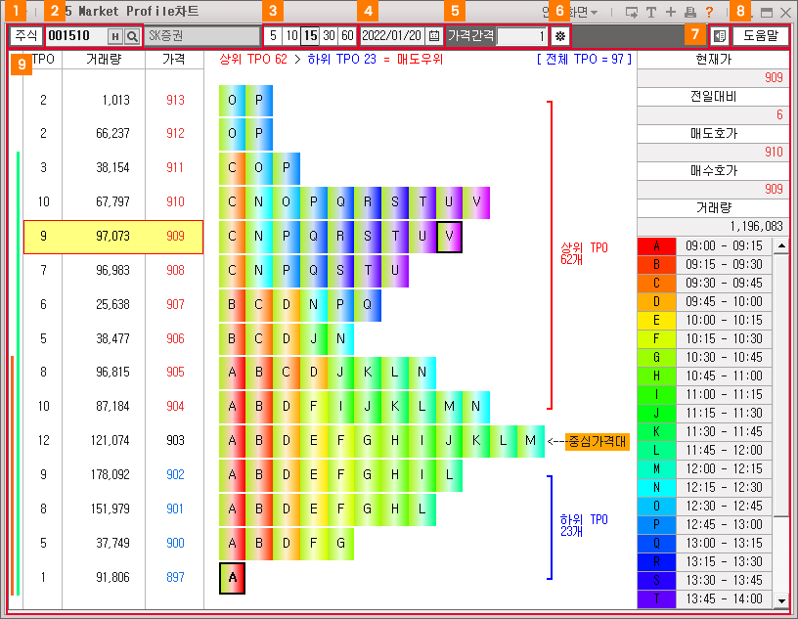This screenshot has height=619, width=798.
Task: Click the cyan N color swatch in legend
Action: (656, 488)
